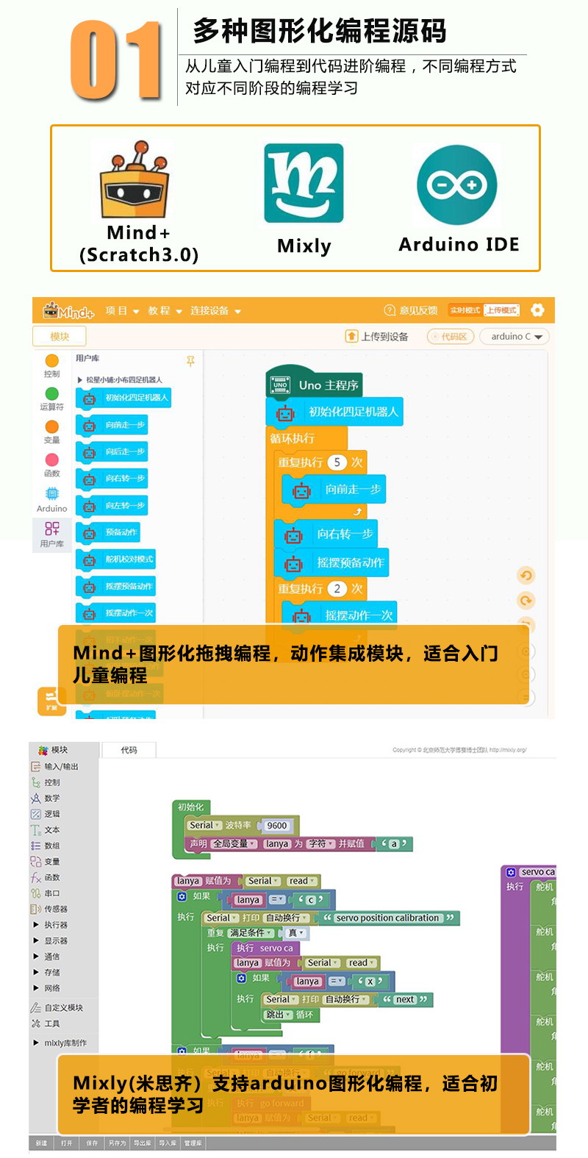Click Mixly 另存为 button
This screenshot has height=1158, width=588.
click(x=117, y=1143)
